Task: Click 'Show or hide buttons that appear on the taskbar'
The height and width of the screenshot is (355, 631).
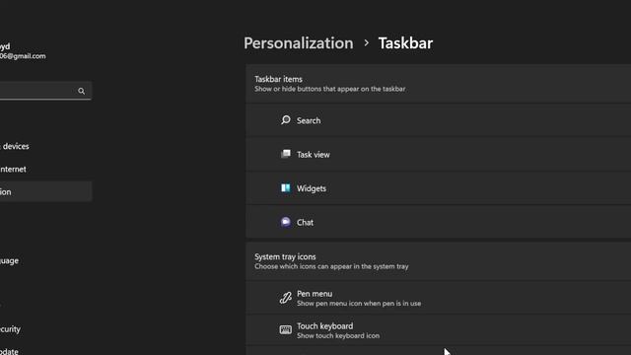Action: click(330, 89)
